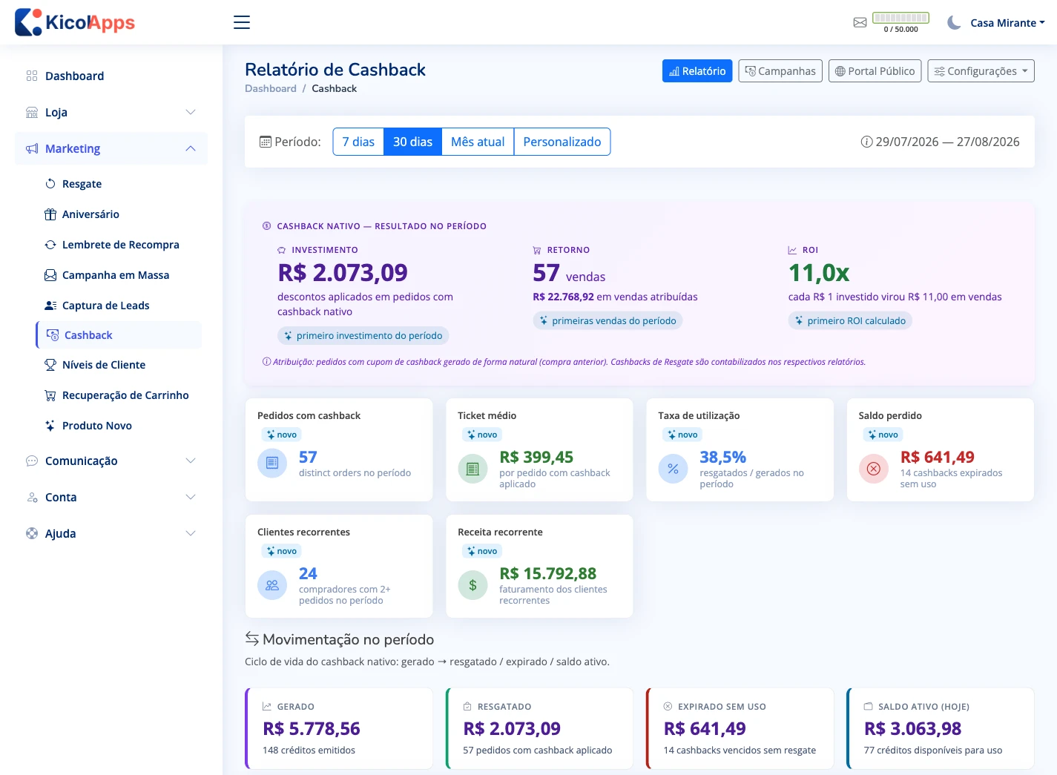Select the Mês atual period

[x=478, y=142]
